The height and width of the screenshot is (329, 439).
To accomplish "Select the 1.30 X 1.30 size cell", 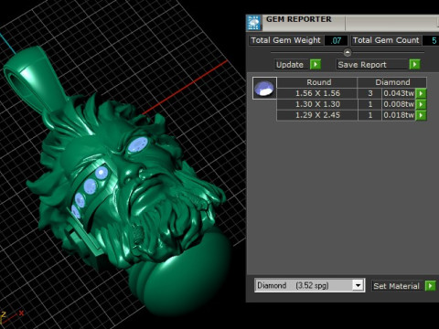I will [317, 104].
